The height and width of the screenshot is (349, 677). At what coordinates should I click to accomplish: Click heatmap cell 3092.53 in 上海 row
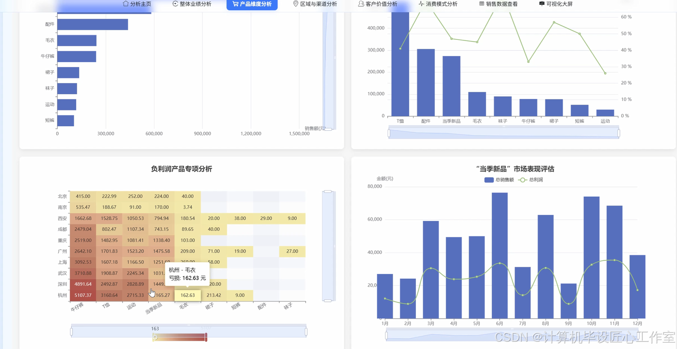(83, 262)
